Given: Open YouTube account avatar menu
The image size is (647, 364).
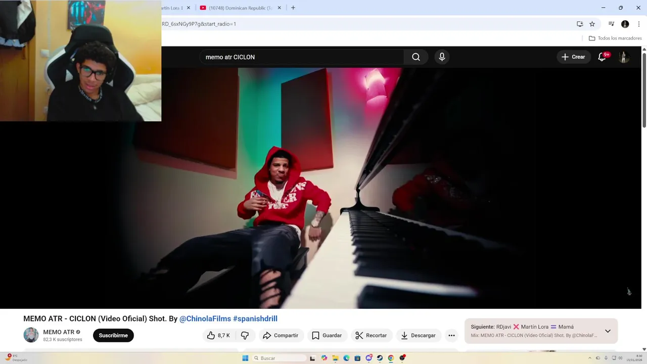Looking at the screenshot, I should (623, 57).
